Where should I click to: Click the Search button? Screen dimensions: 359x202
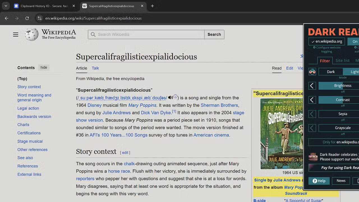(214, 35)
